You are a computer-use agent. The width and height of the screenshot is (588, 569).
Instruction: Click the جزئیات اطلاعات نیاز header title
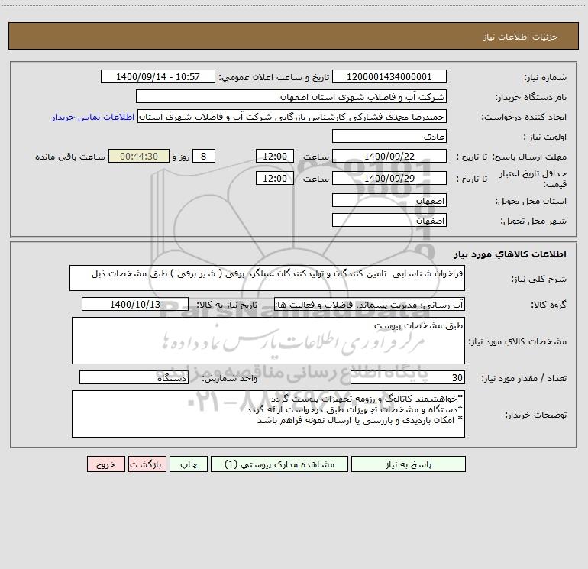click(521, 37)
